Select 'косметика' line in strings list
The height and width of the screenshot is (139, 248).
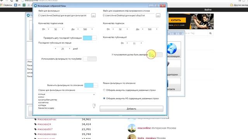point(43,102)
